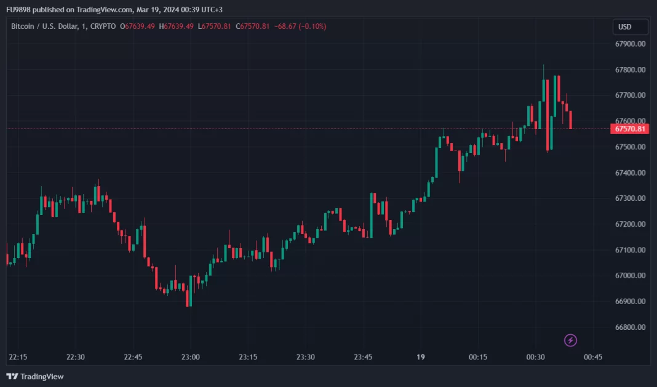The height and width of the screenshot is (387, 657).
Task: Click the 22:15 time axis label
Action: click(18, 358)
